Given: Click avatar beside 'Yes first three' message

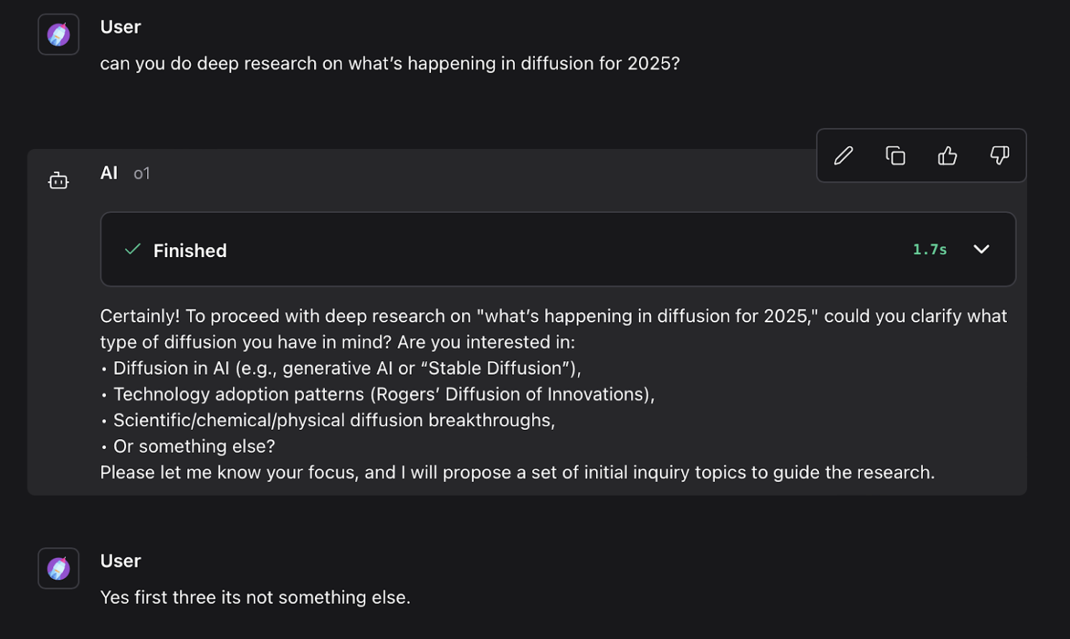Looking at the screenshot, I should click(x=58, y=569).
